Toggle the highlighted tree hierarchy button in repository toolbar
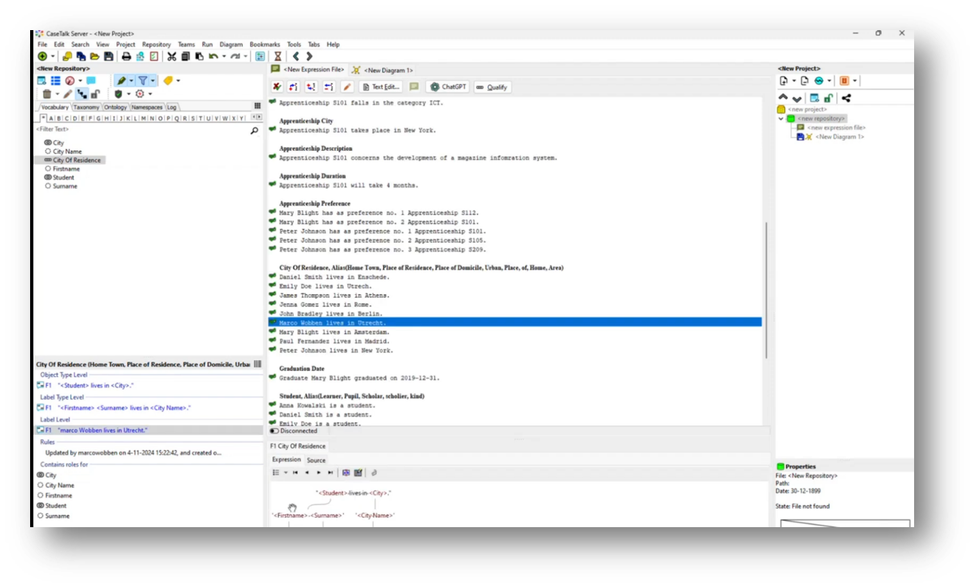The width and height of the screenshot is (975, 588). coord(82,94)
